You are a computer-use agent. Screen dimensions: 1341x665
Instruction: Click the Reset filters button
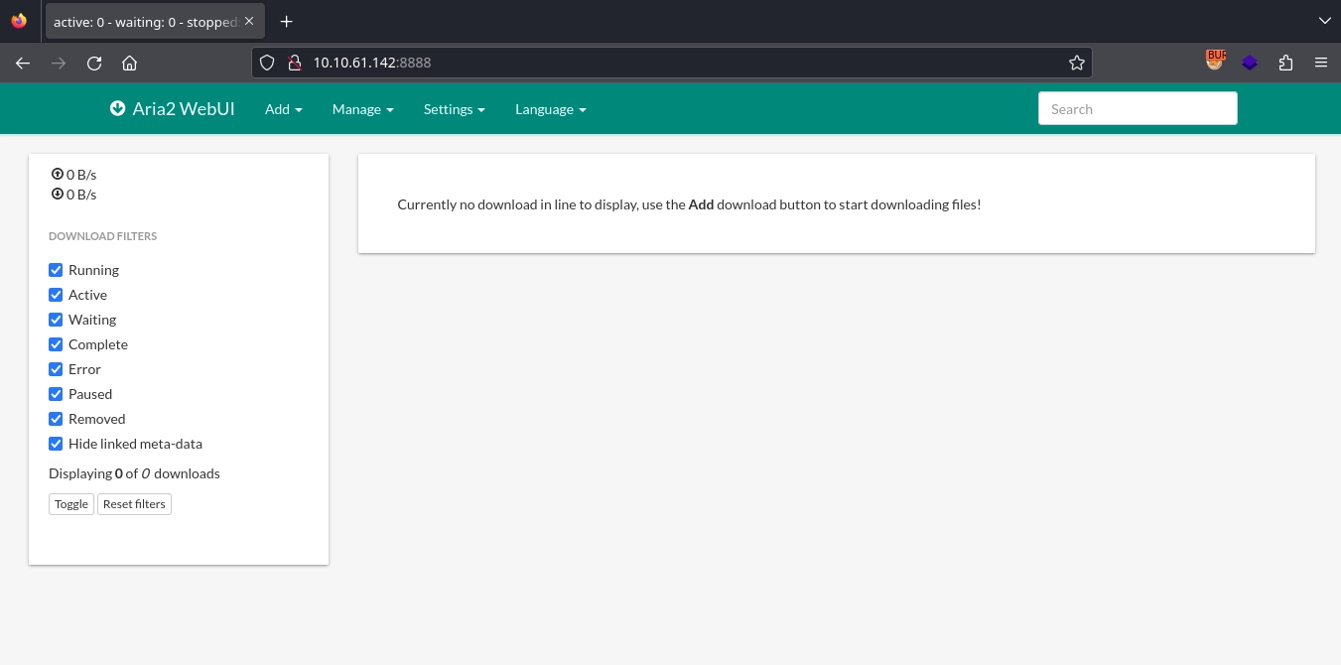coord(134,504)
